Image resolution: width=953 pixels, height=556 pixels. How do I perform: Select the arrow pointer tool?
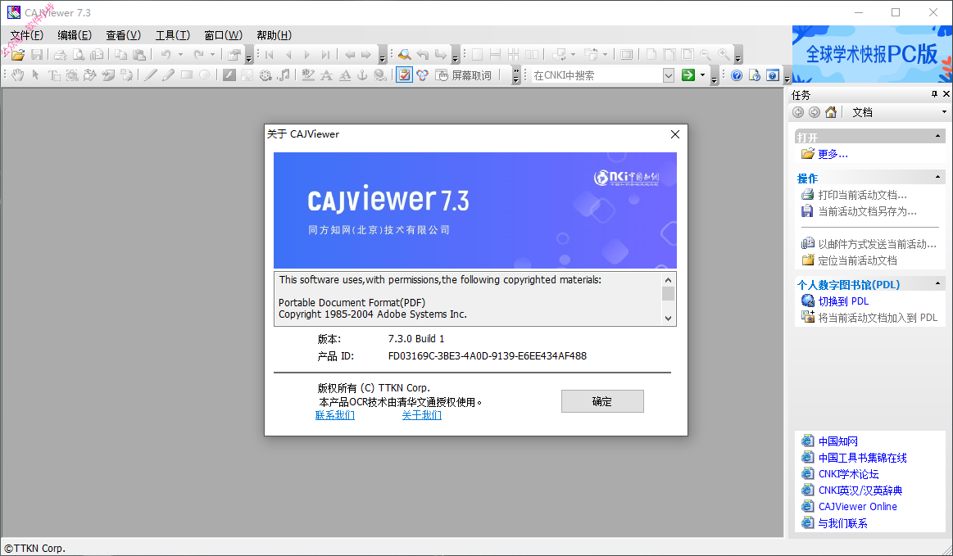point(36,75)
